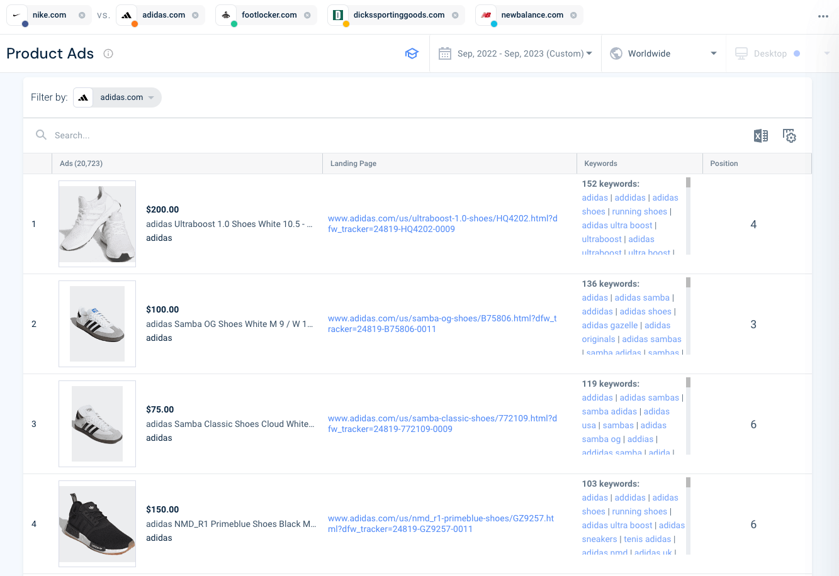Open the table settings gear icon

(790, 135)
